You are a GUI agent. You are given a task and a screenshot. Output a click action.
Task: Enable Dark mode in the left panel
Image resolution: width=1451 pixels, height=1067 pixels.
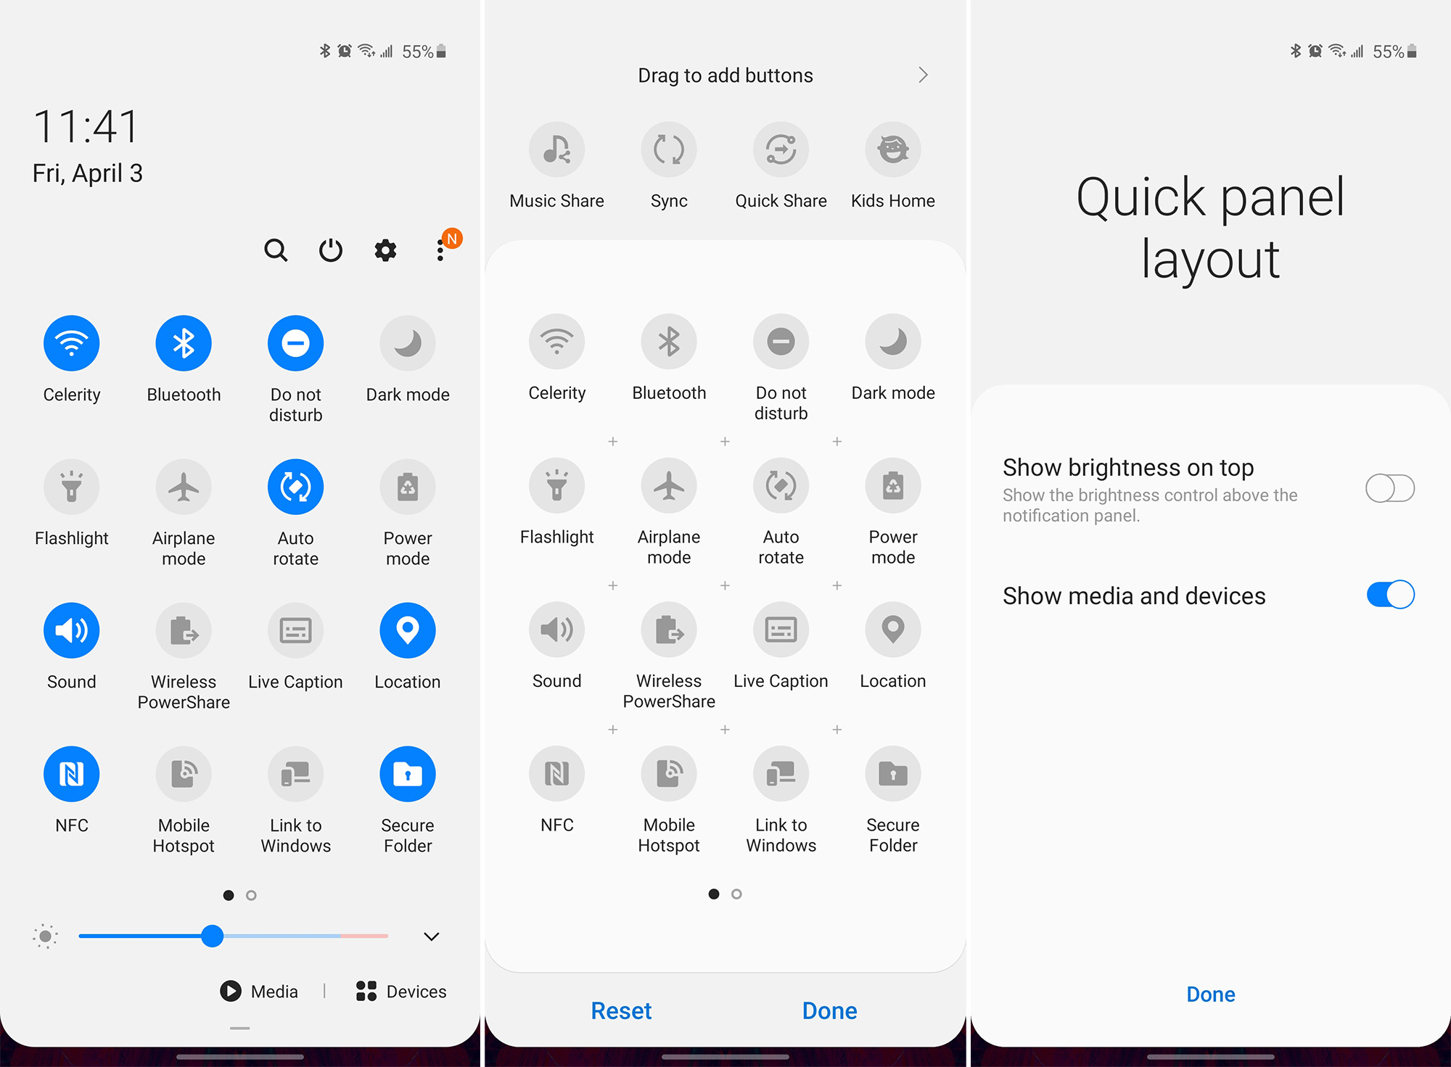pos(408,343)
